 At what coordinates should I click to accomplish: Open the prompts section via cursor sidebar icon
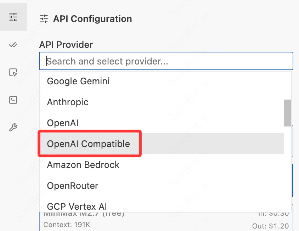pyautogui.click(x=13, y=72)
